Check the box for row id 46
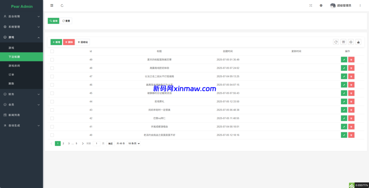The image size is (369, 188). pos(52,85)
